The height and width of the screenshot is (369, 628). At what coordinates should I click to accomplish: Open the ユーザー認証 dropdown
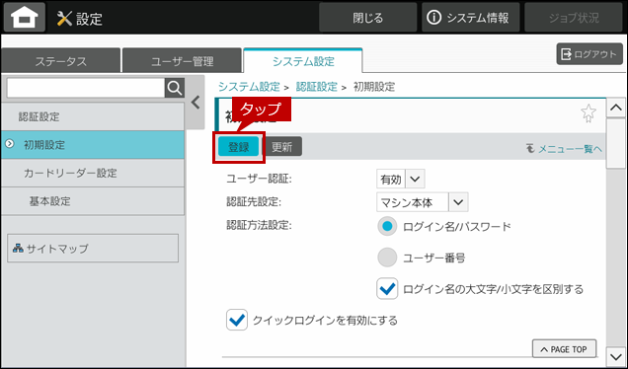click(401, 179)
